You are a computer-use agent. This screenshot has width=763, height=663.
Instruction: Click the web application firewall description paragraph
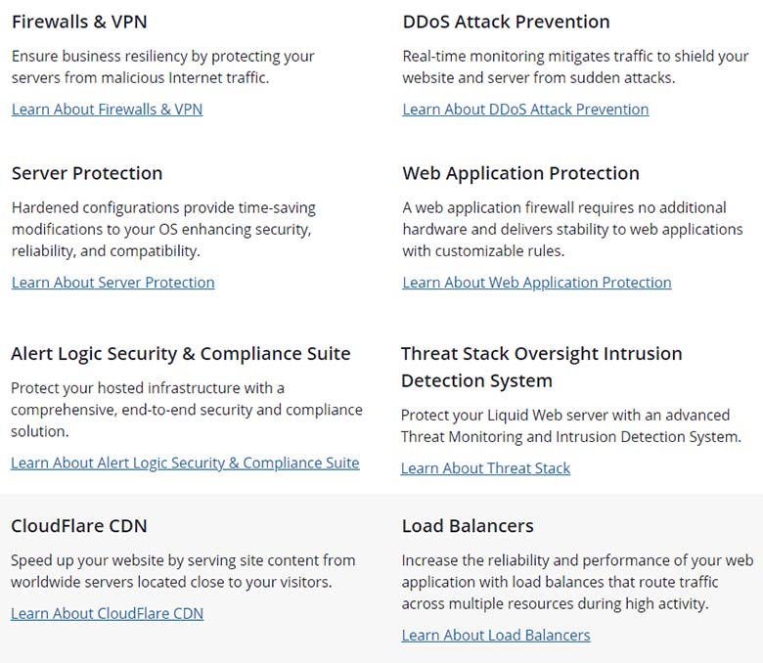click(572, 229)
